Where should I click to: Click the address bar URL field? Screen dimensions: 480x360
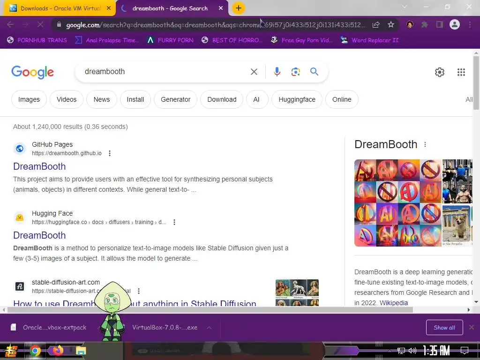click(216, 25)
